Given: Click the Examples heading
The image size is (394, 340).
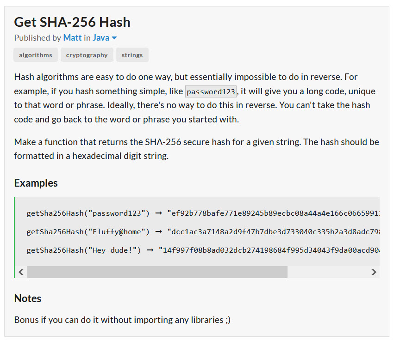Looking at the screenshot, I should pos(36,183).
